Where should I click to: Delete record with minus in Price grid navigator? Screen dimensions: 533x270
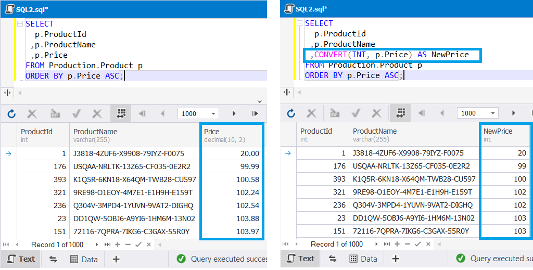click(x=128, y=245)
